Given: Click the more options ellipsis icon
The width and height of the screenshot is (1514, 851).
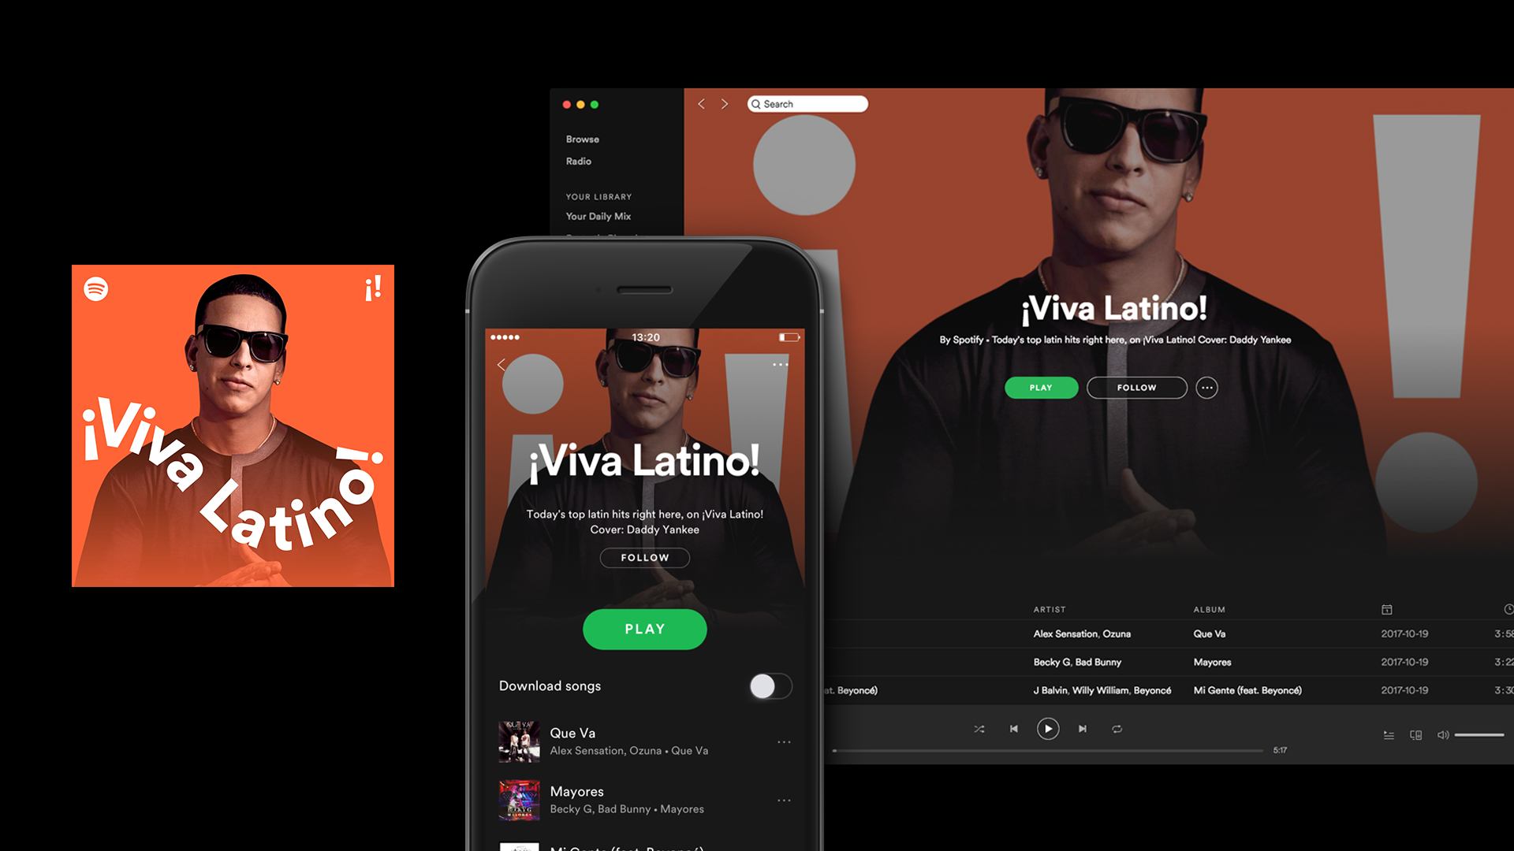Looking at the screenshot, I should (1206, 388).
